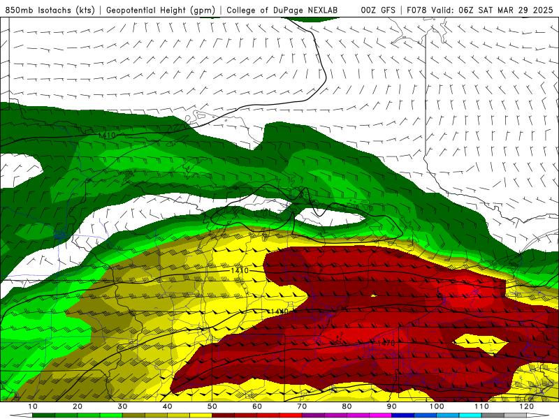Click the colorbar label '120'

[x=527, y=406]
